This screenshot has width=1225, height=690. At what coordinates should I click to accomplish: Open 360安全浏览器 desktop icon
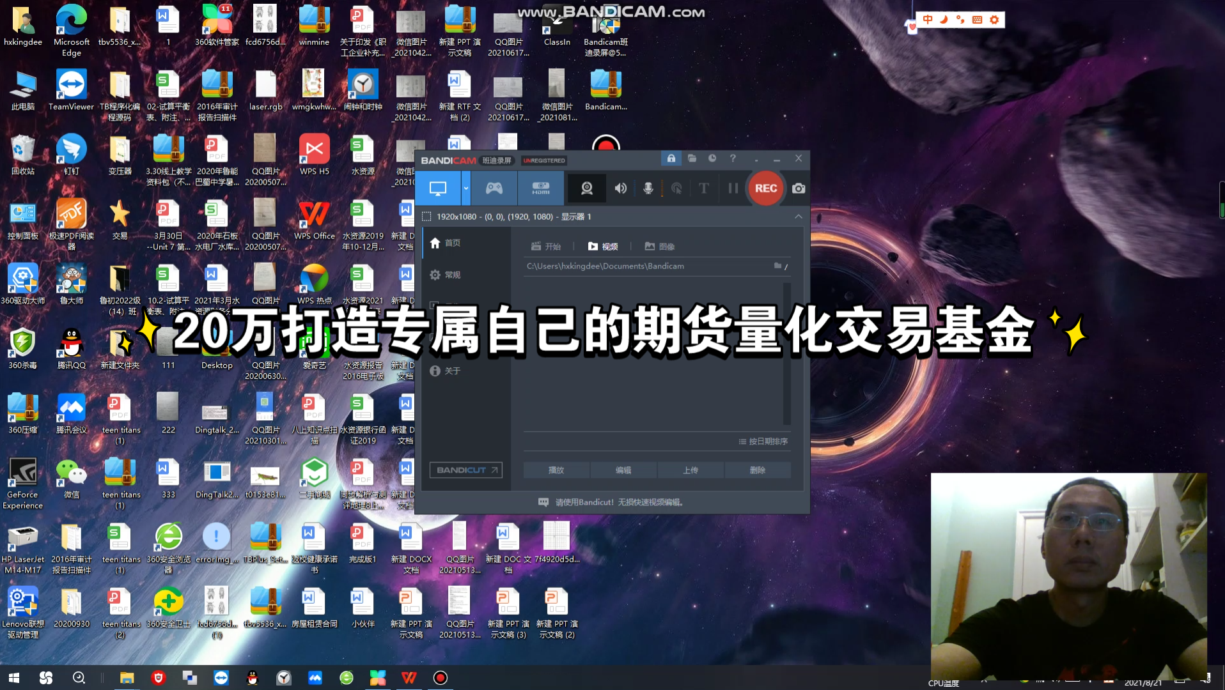coord(168,548)
